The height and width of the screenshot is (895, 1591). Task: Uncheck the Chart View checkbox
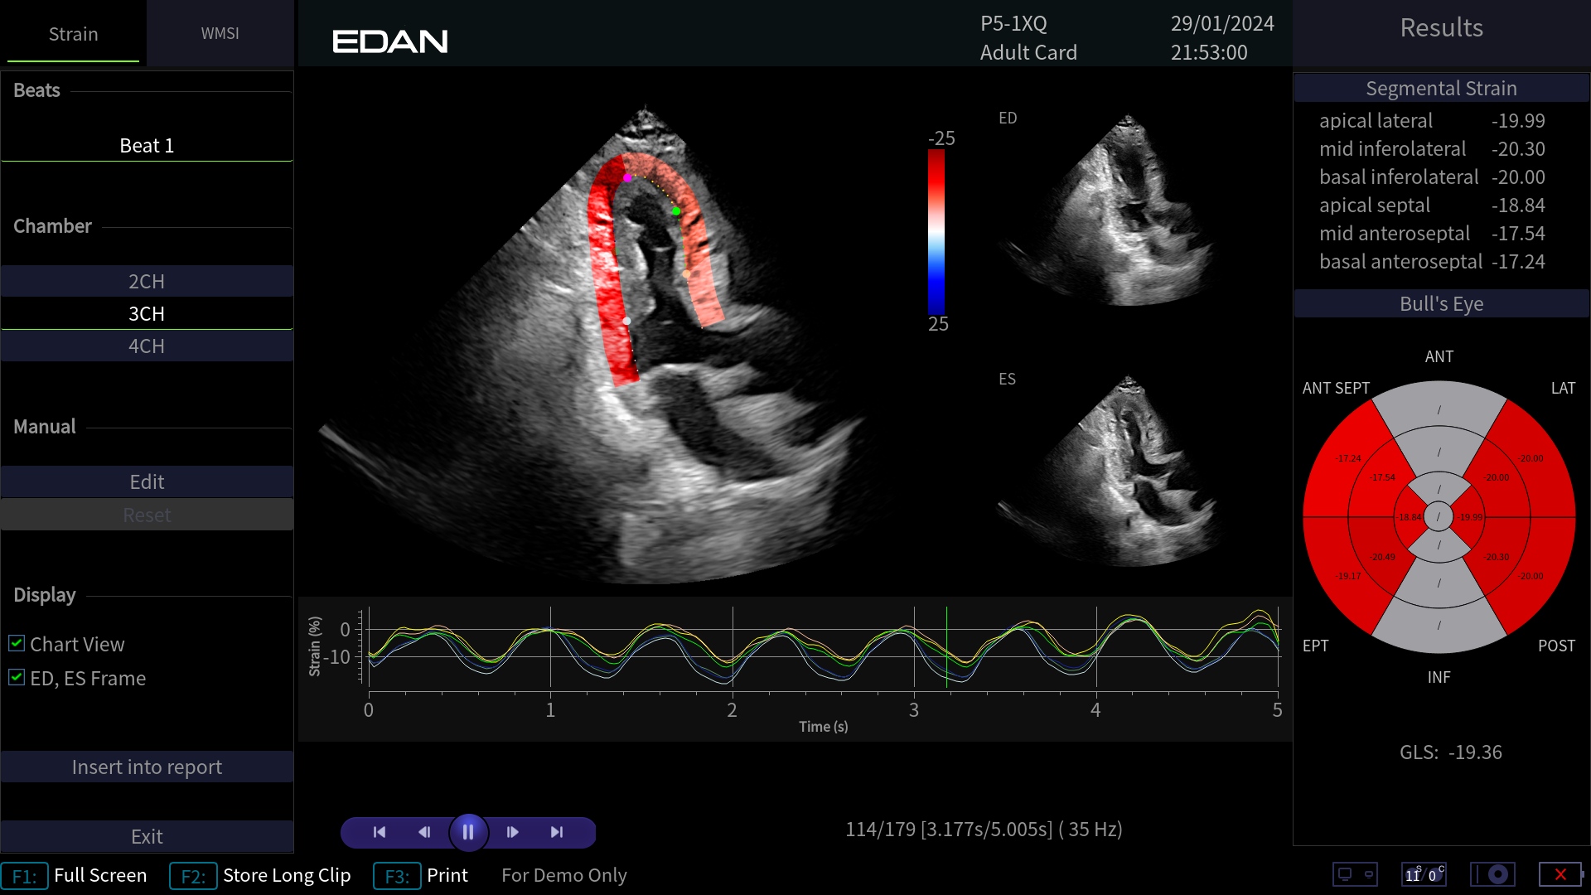click(x=17, y=644)
